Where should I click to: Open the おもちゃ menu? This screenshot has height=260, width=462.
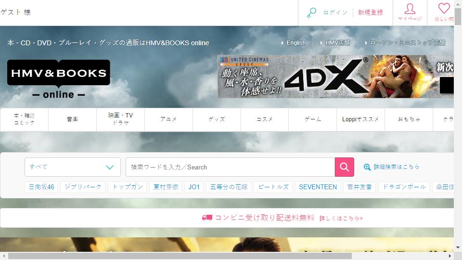(409, 119)
